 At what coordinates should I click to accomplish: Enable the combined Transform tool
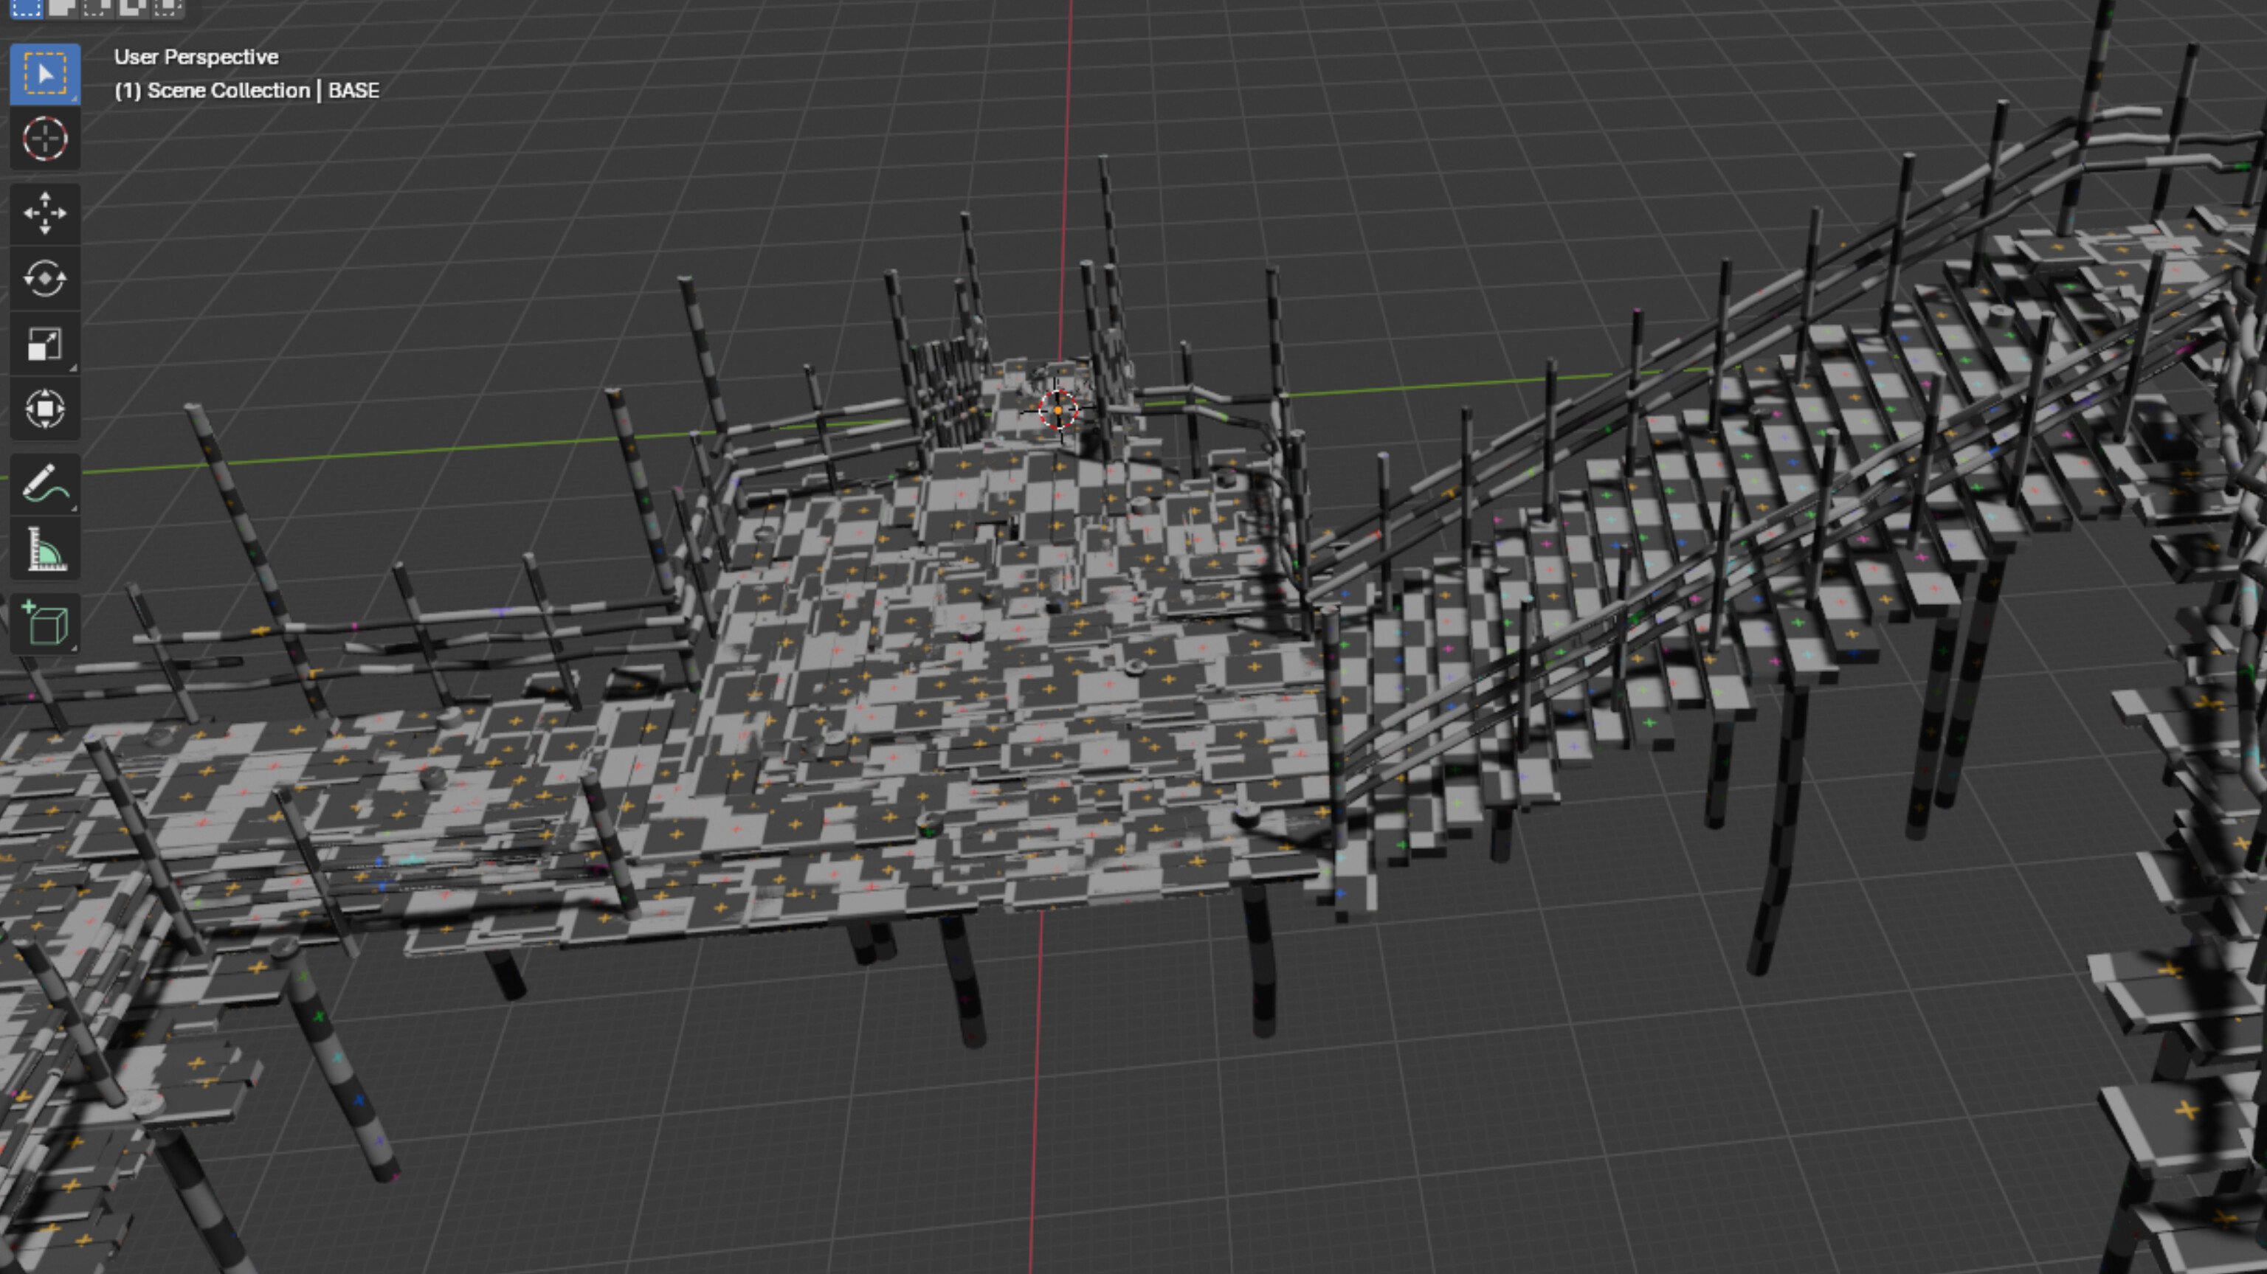45,409
